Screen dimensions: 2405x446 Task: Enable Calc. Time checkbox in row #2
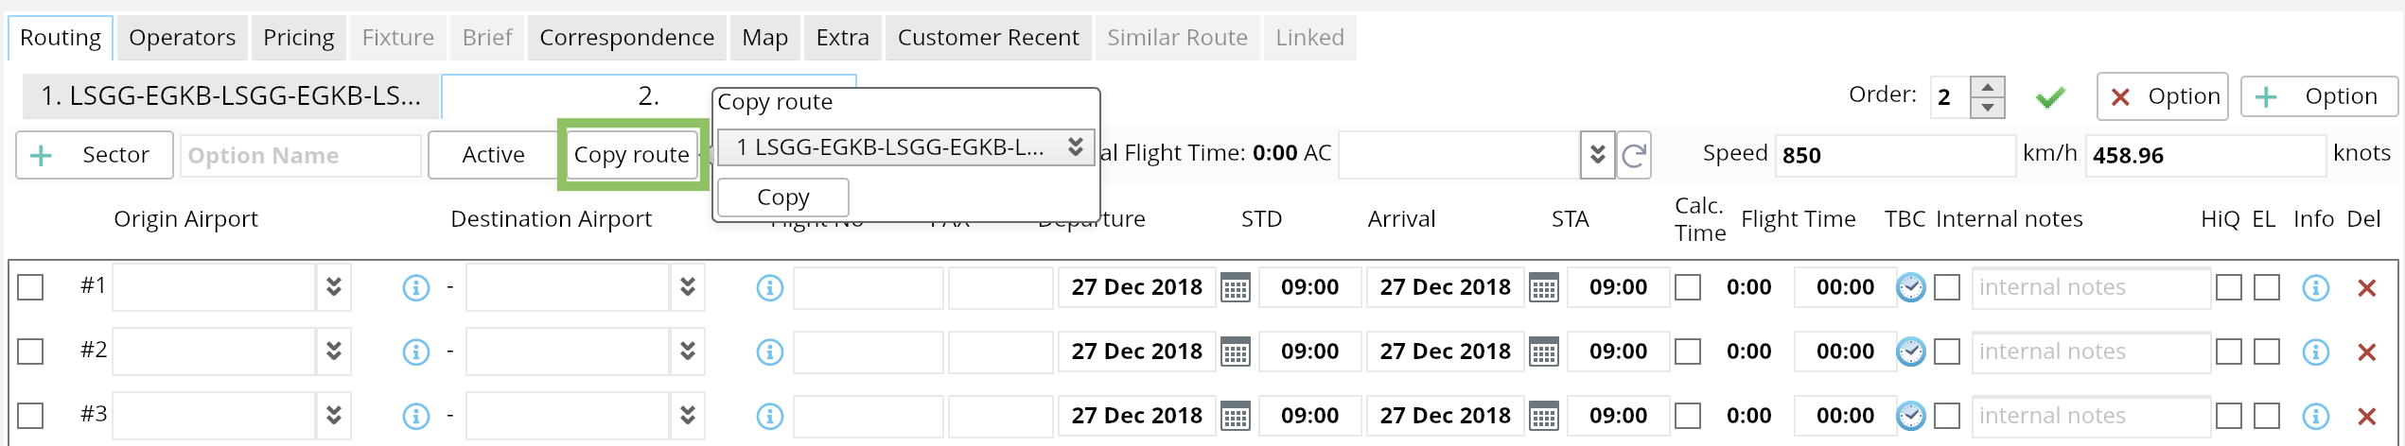[x=1687, y=352]
